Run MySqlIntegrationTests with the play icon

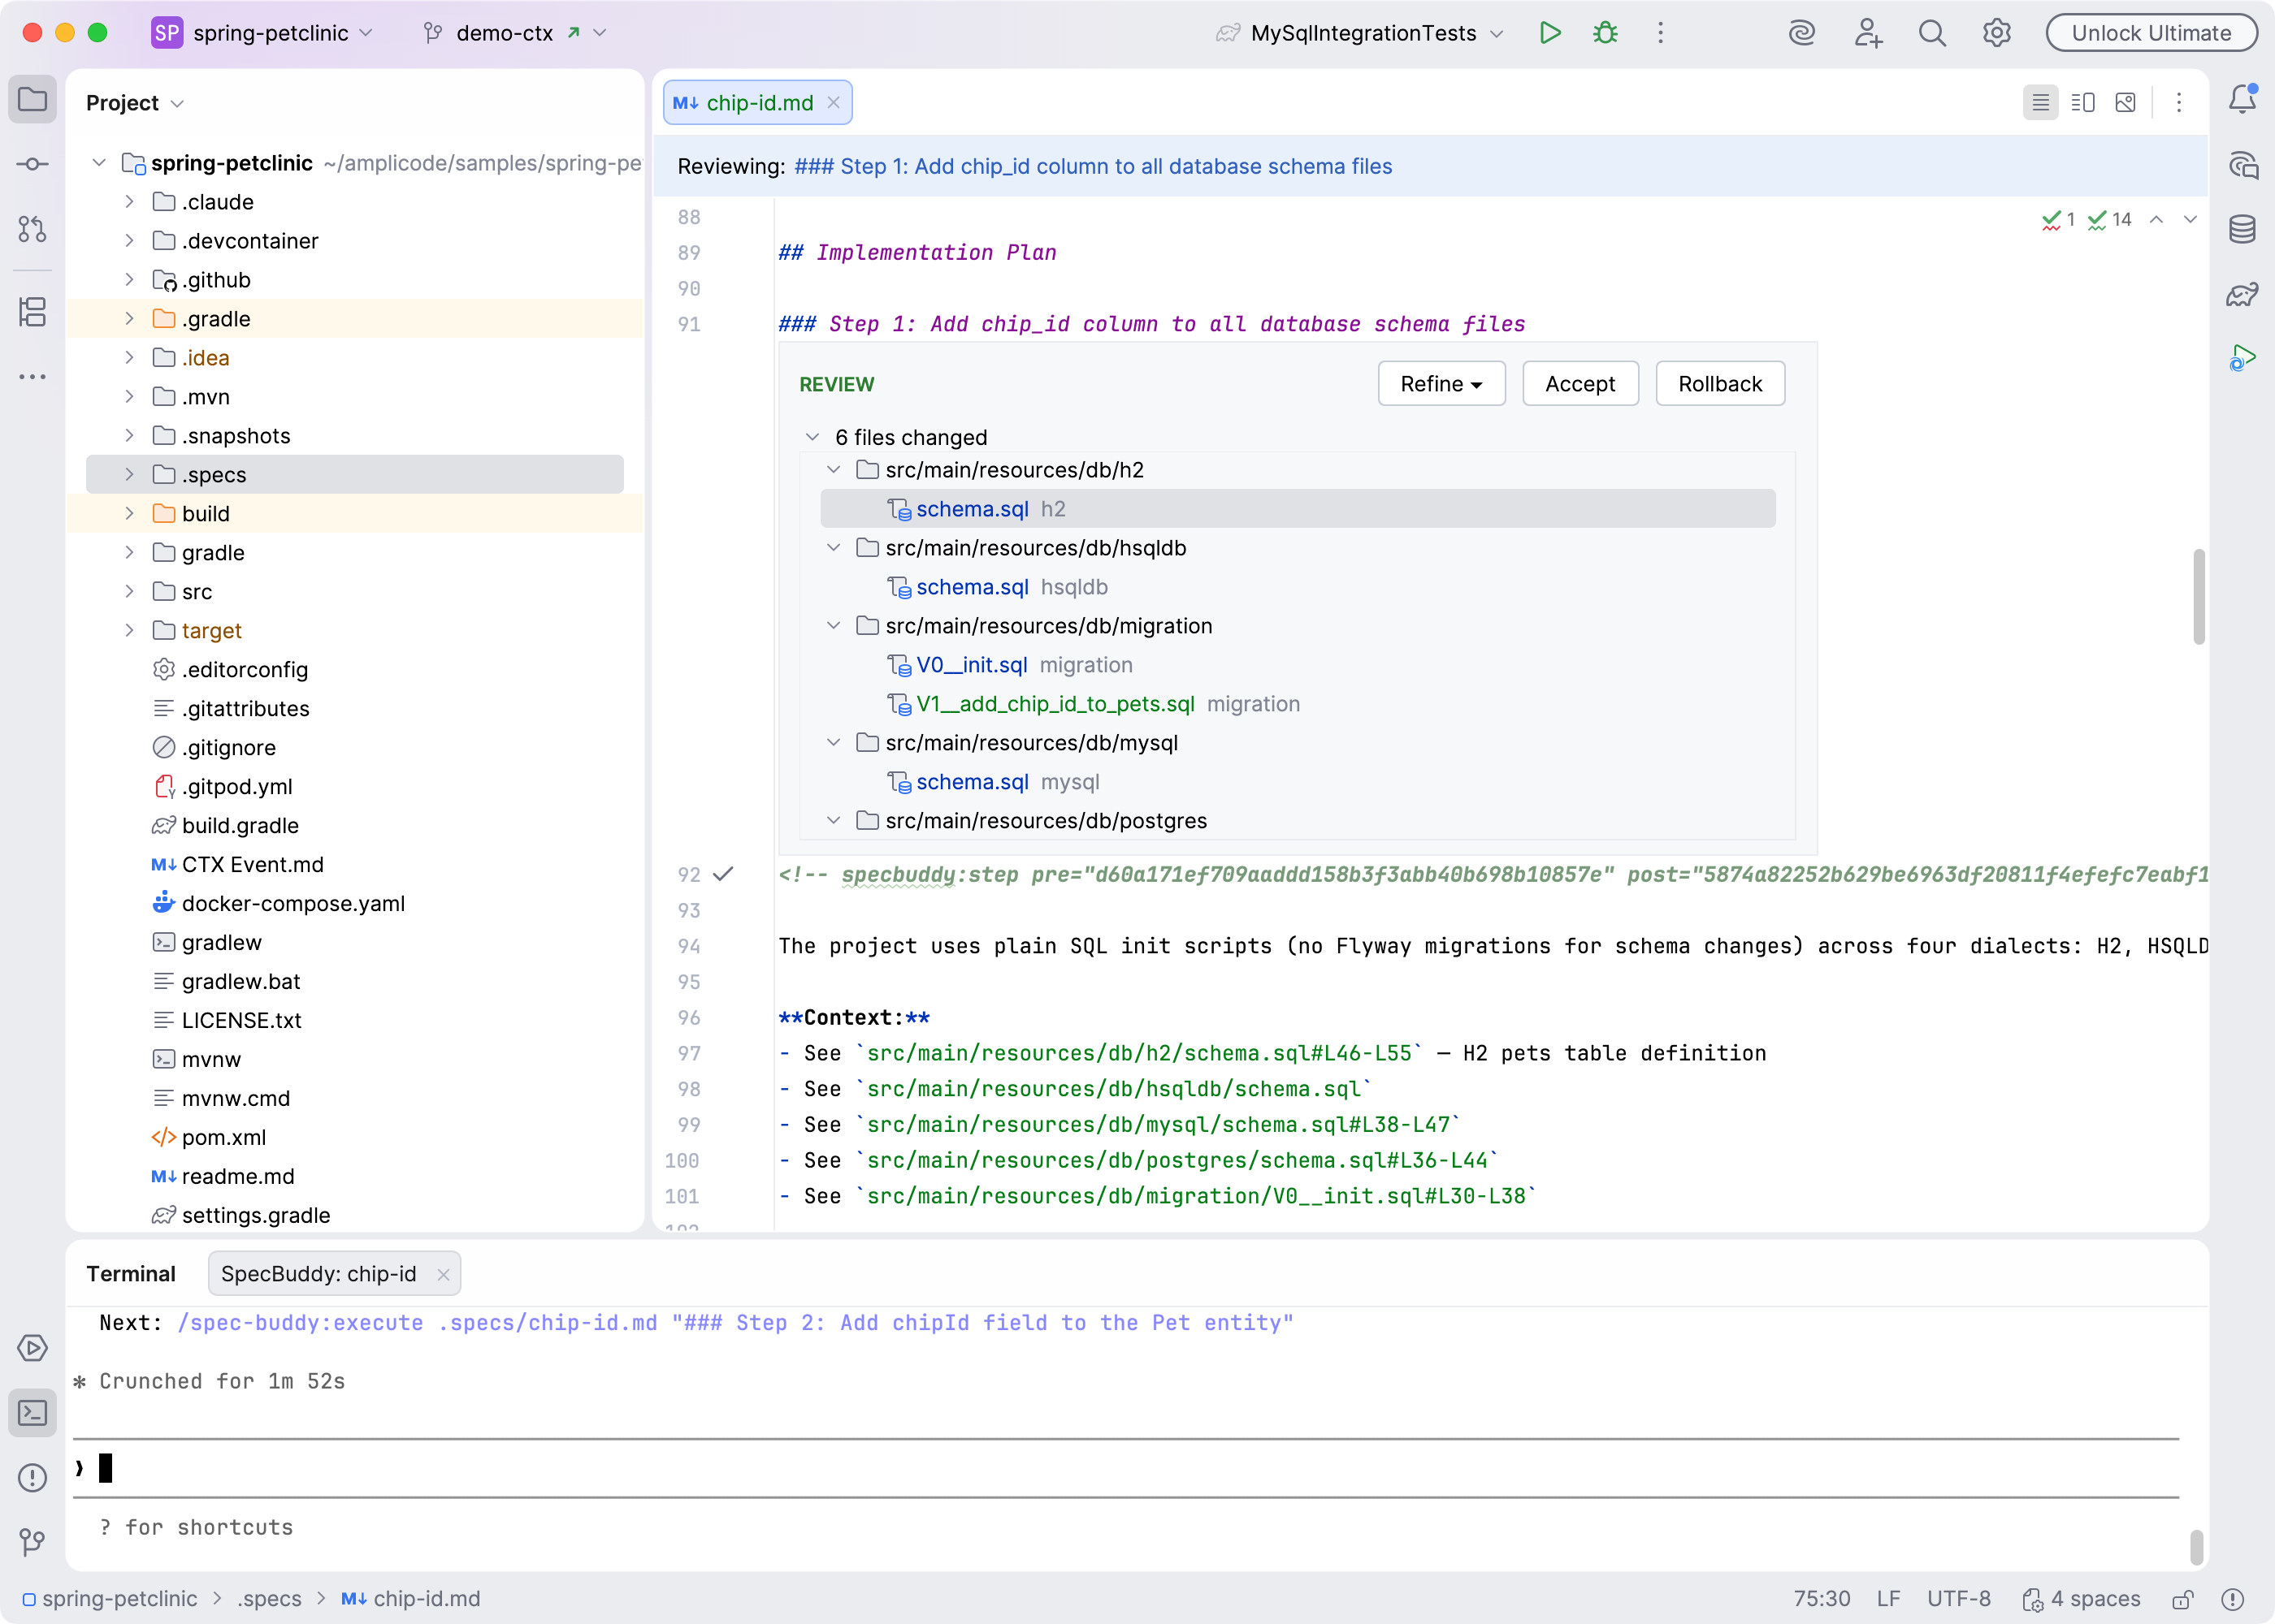coord(1549,33)
